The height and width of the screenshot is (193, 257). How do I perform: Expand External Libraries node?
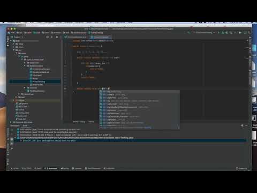click(10, 122)
